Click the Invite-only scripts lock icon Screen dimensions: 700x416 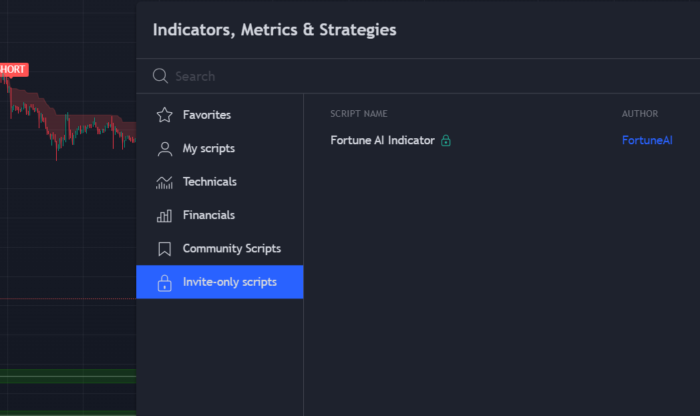[164, 282]
